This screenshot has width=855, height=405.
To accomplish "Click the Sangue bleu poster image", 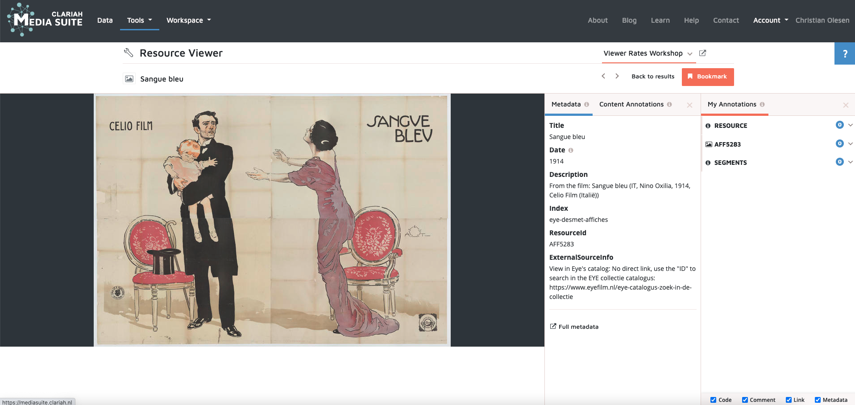I will click(x=272, y=220).
